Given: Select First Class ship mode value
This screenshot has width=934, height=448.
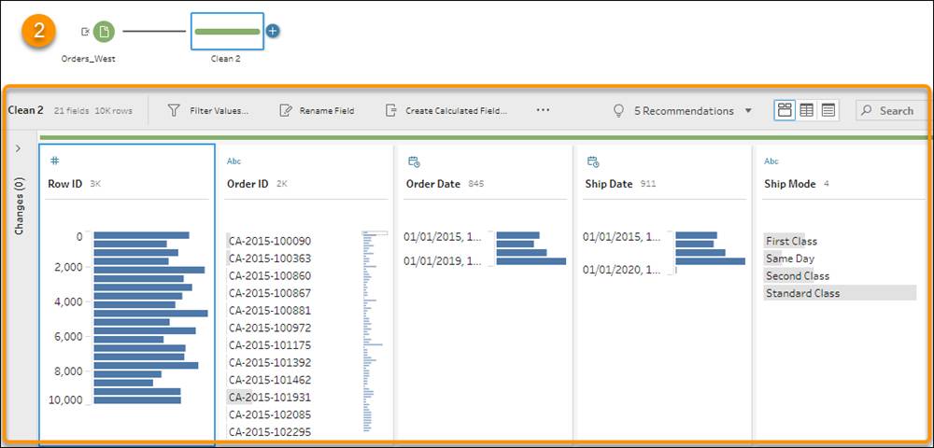Looking at the screenshot, I should tap(791, 241).
